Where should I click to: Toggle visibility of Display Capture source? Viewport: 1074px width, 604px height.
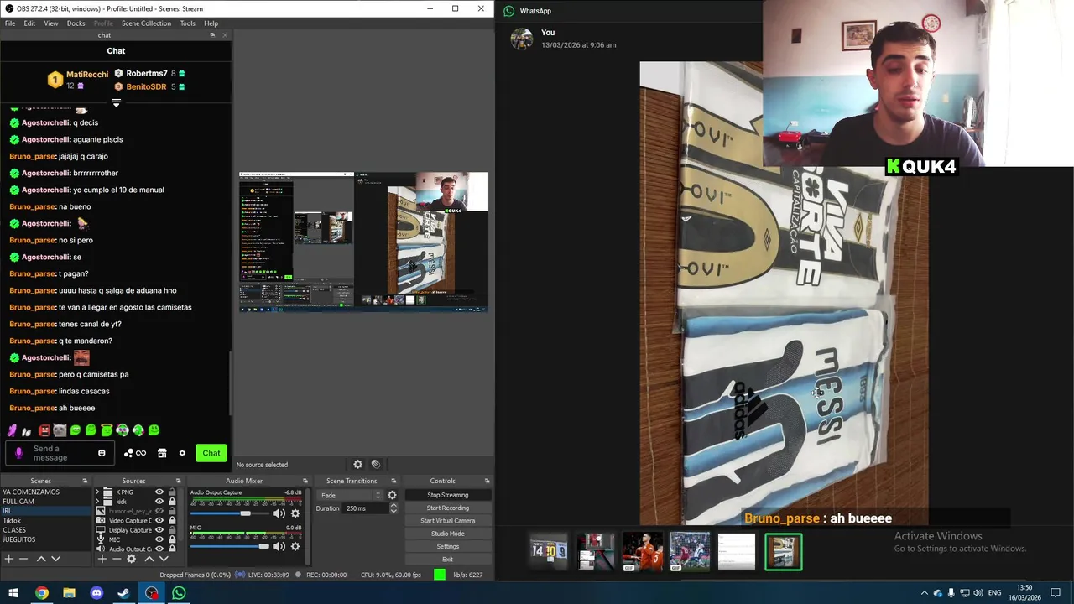click(159, 530)
